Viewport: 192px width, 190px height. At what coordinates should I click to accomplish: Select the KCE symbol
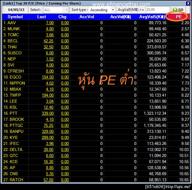click(14, 162)
